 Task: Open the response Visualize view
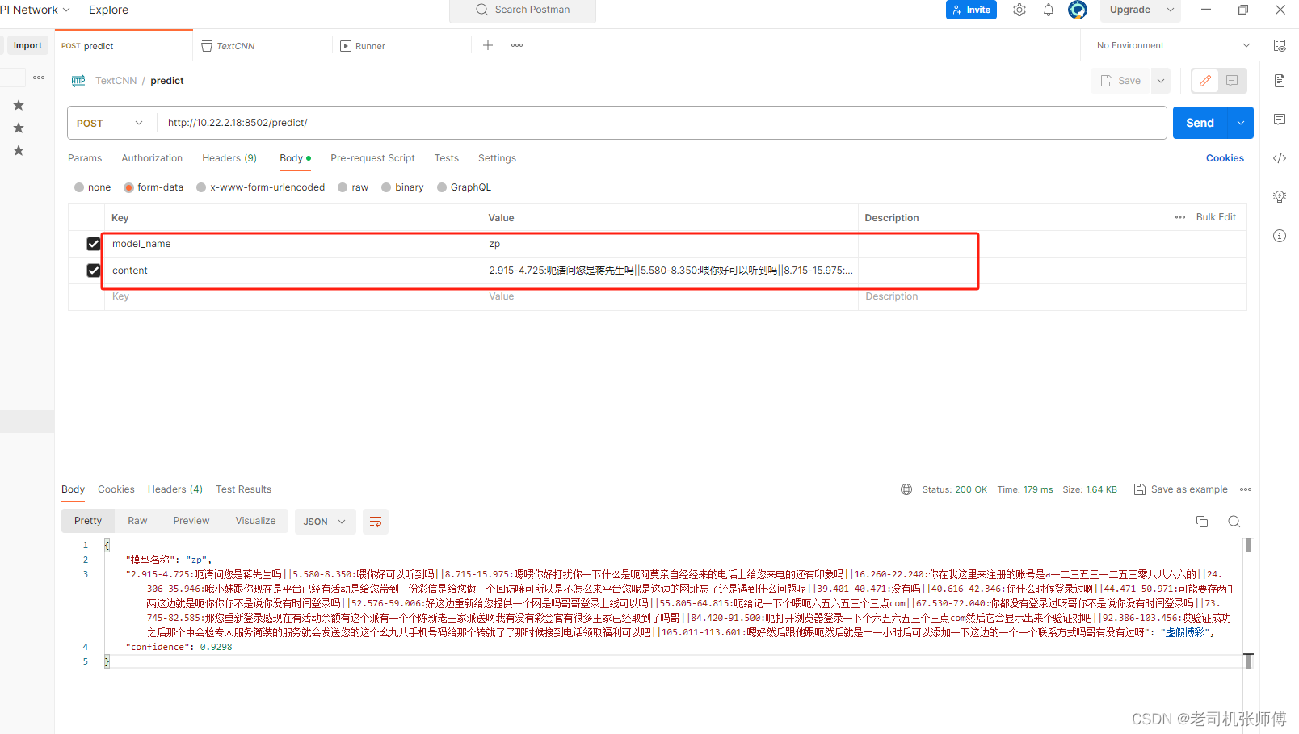point(255,522)
